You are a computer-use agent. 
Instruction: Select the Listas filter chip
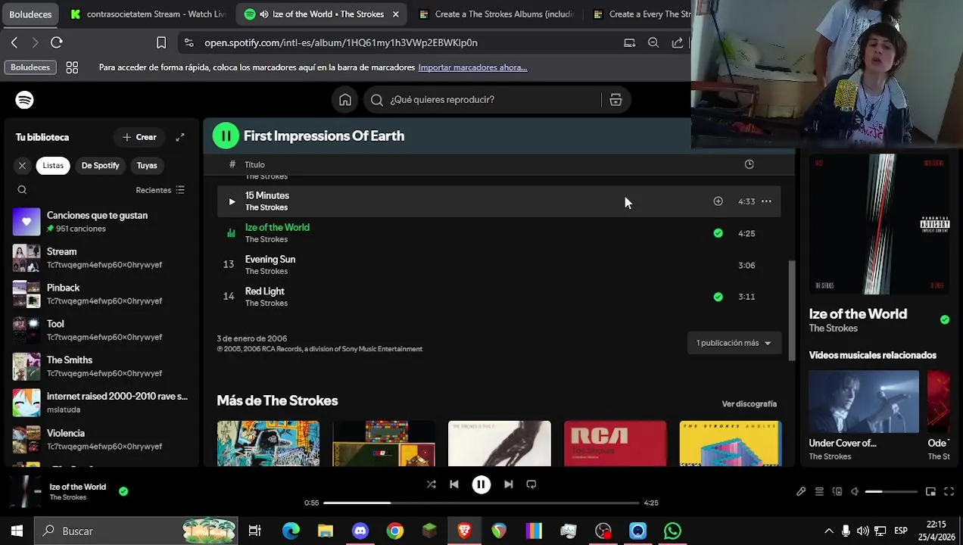point(53,166)
